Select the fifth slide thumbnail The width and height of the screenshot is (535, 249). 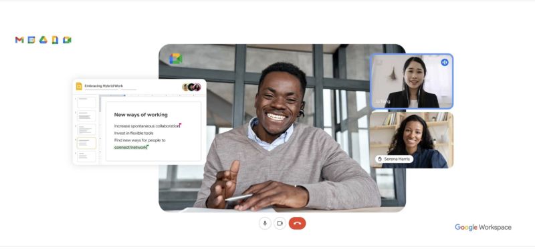pos(86,157)
